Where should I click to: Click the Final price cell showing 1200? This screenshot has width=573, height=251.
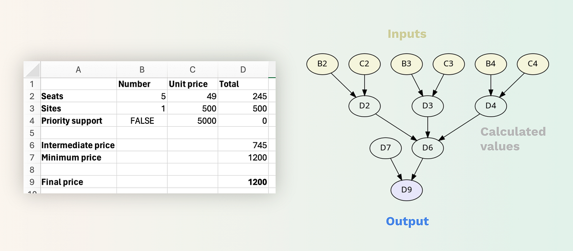pyautogui.click(x=243, y=182)
